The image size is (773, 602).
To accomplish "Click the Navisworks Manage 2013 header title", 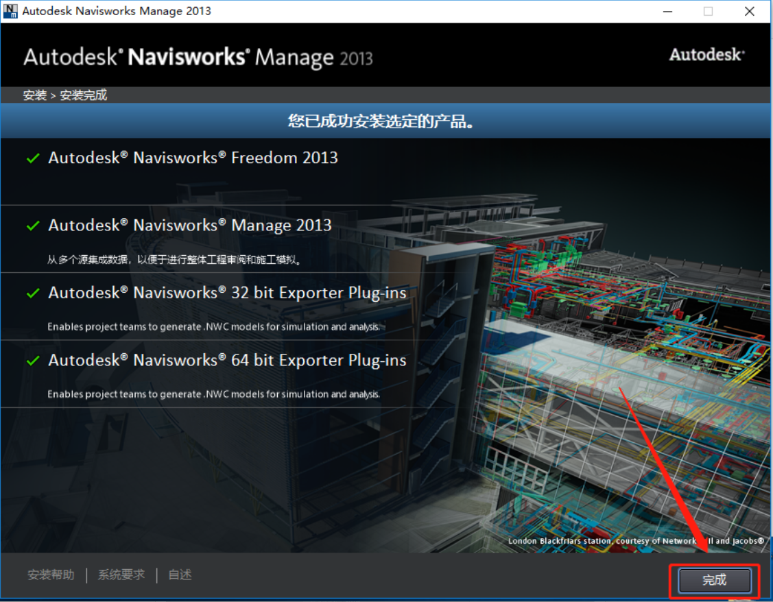I will click(x=198, y=57).
